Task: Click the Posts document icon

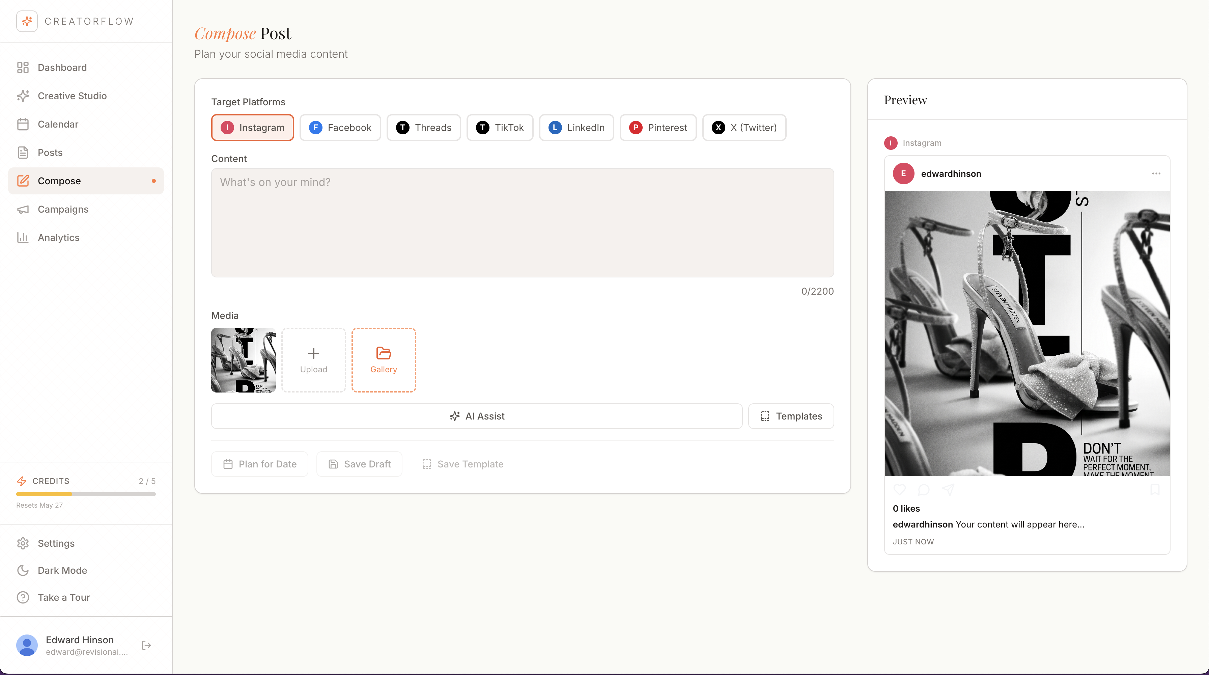Action: tap(23, 153)
